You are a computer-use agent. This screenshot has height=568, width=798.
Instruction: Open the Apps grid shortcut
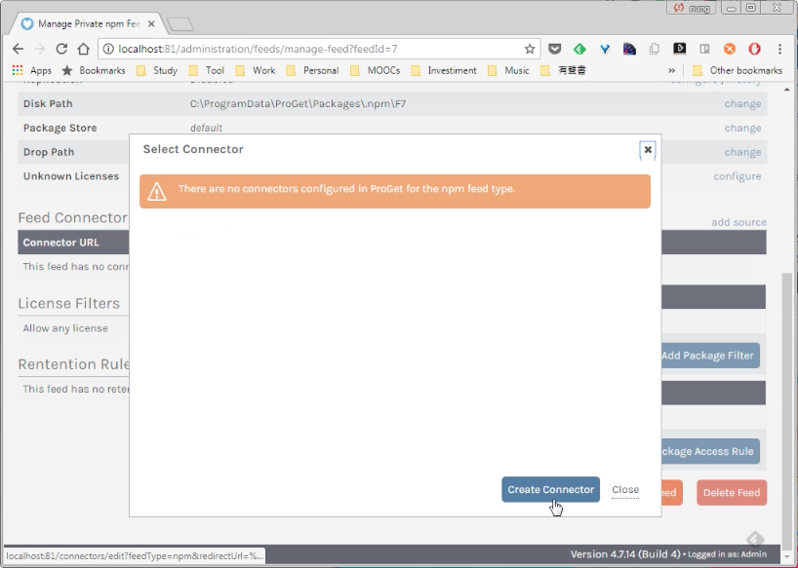coord(31,70)
